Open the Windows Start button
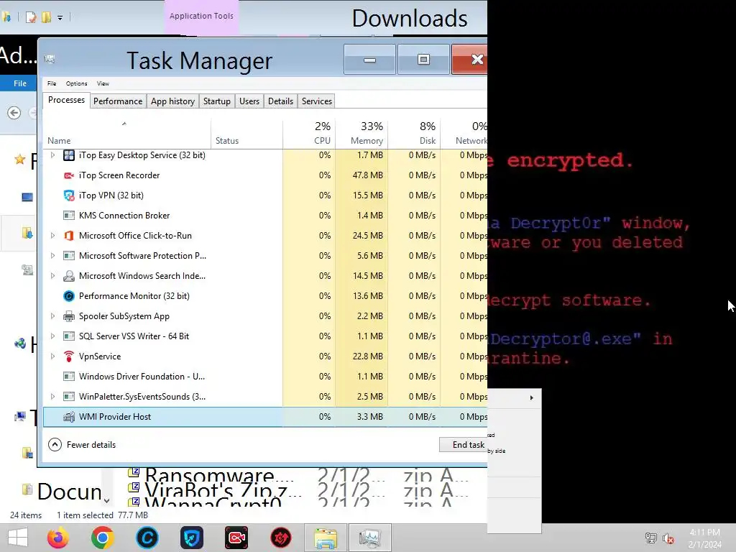Image resolution: width=736 pixels, height=552 pixels. pos(18,538)
